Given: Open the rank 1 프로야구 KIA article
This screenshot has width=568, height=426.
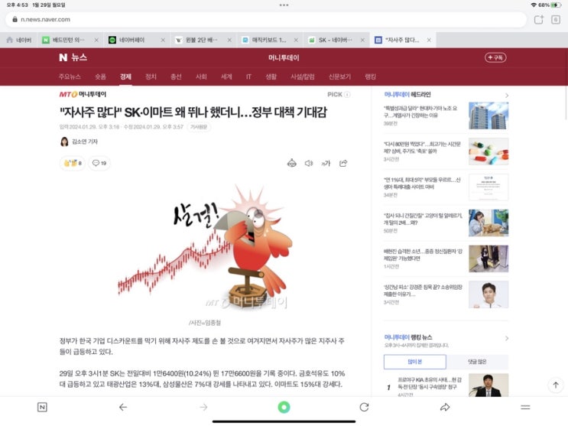Looking at the screenshot, I should point(430,383).
